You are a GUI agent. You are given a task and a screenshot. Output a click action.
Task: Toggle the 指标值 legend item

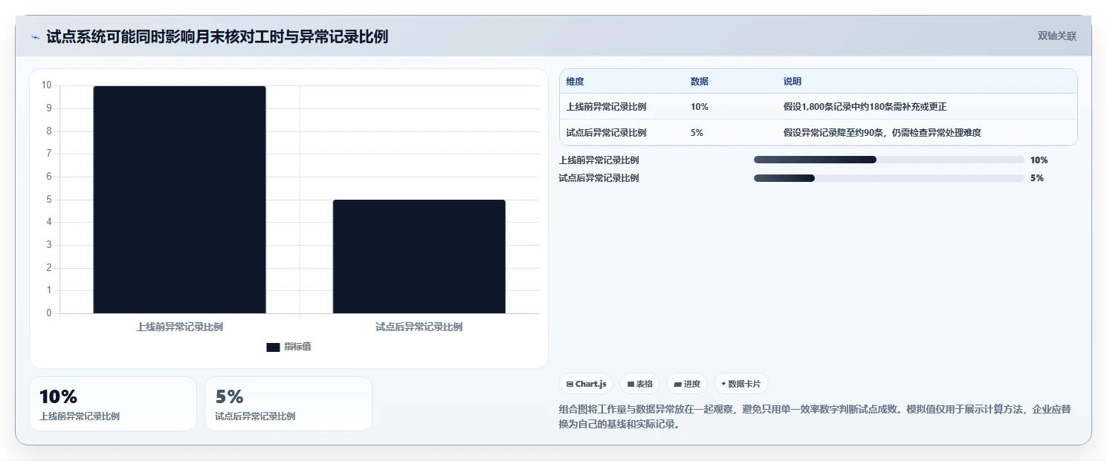[x=288, y=347]
